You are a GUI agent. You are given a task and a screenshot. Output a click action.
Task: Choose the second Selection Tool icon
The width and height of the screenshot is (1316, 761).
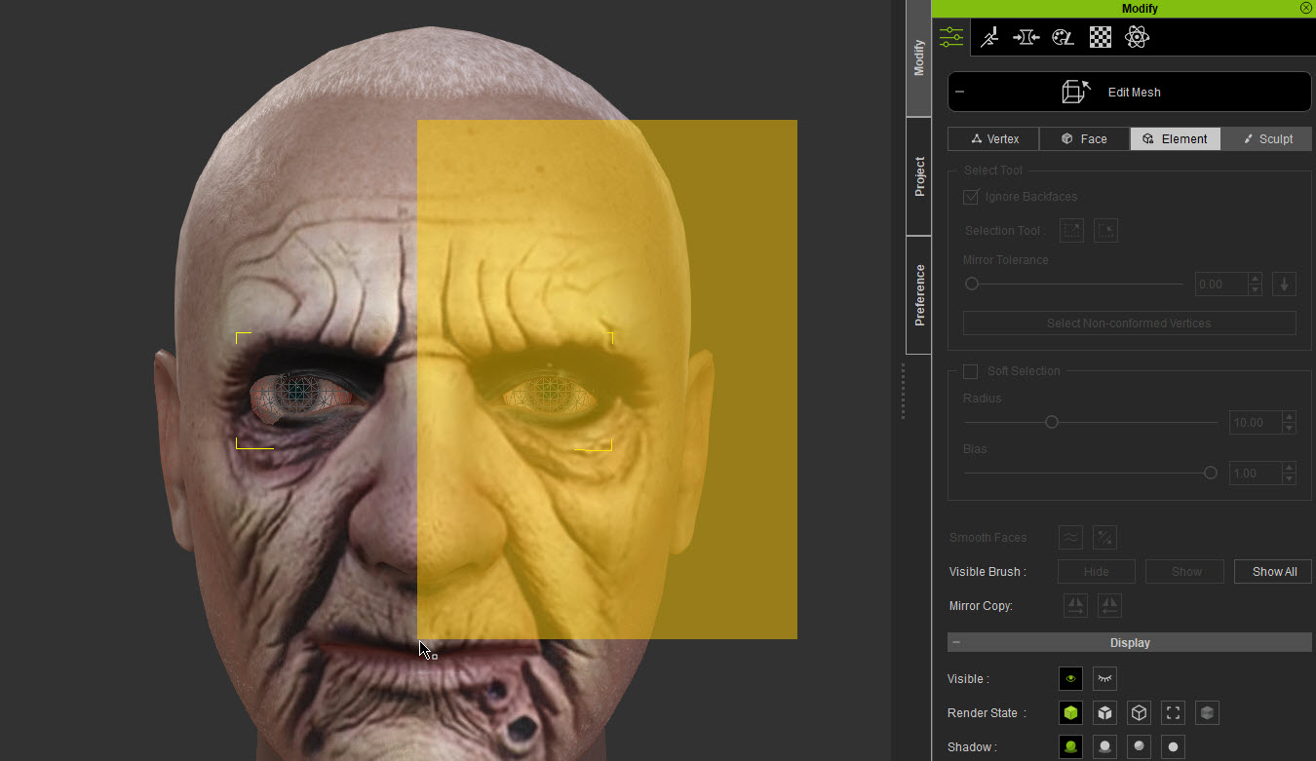pyautogui.click(x=1105, y=231)
